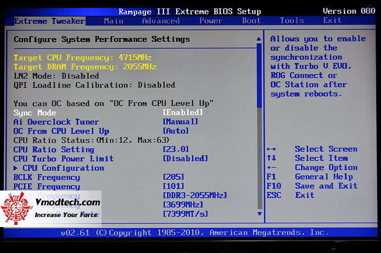Screen dimensions: 381x253
Task: Click Configure System Performance Settings heading
Action: click(x=102, y=39)
